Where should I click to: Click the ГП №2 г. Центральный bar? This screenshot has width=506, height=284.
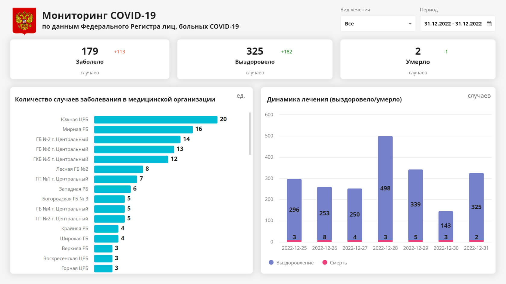(109, 219)
